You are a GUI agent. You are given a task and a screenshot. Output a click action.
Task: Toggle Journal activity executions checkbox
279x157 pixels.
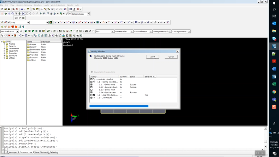point(92,72)
